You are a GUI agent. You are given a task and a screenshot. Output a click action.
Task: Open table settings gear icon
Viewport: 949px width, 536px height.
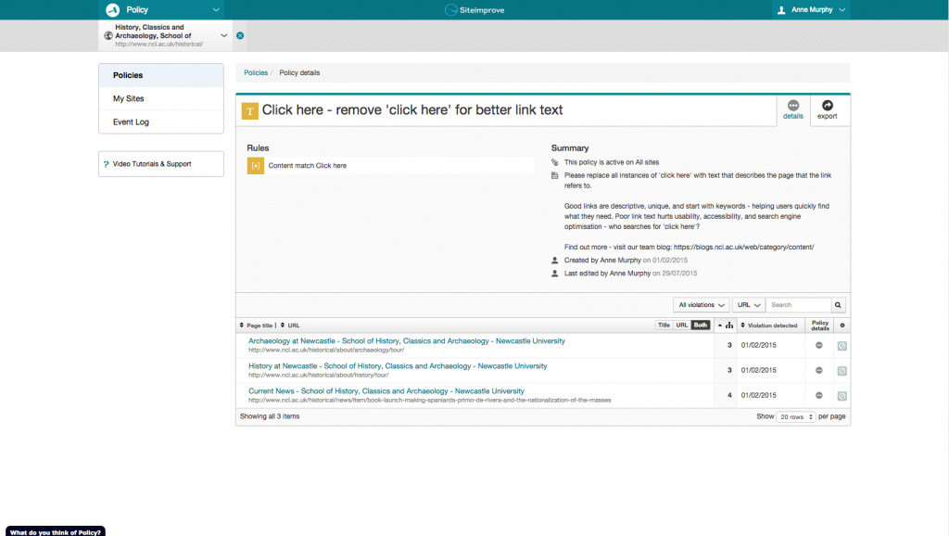coord(841,325)
